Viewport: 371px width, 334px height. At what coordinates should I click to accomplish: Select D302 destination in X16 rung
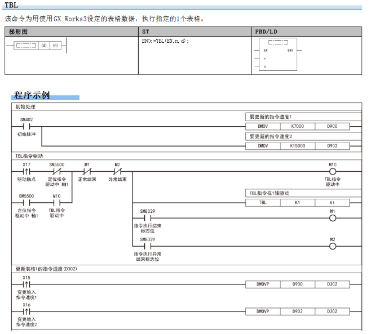click(332, 311)
